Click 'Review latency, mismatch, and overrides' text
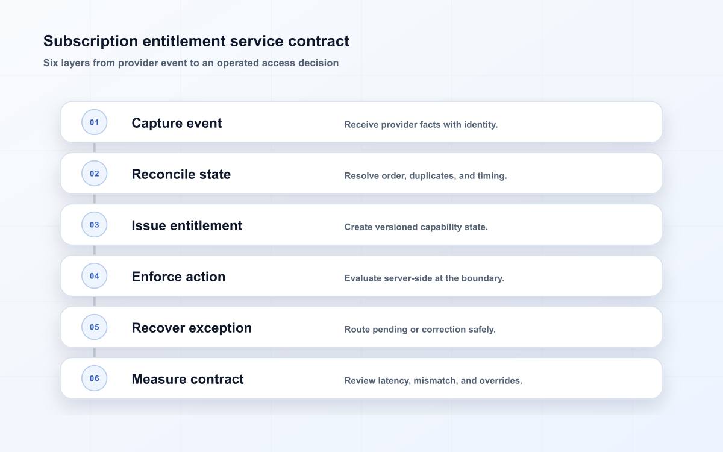723x452 pixels. pos(433,381)
